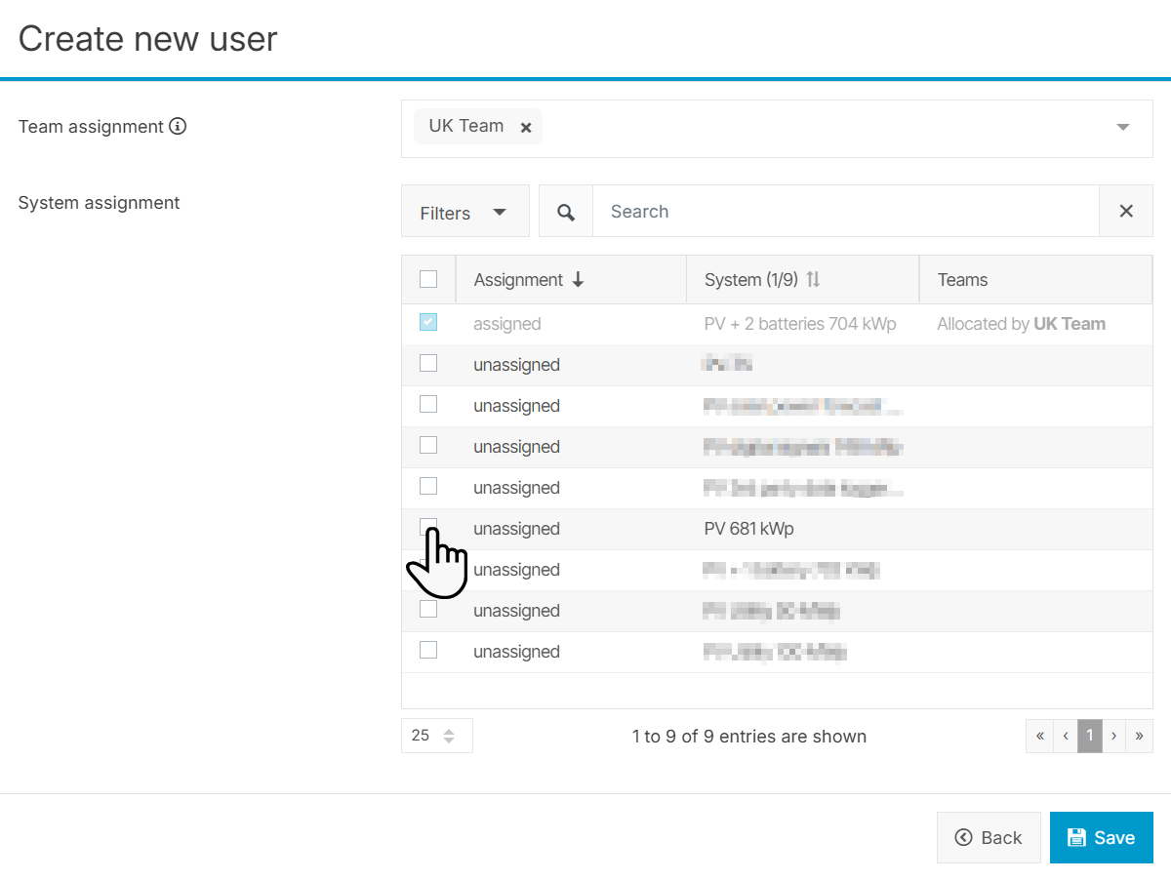Open the Team assignment dropdown
Viewport: 1171px width, 881px height.
[x=1122, y=128]
